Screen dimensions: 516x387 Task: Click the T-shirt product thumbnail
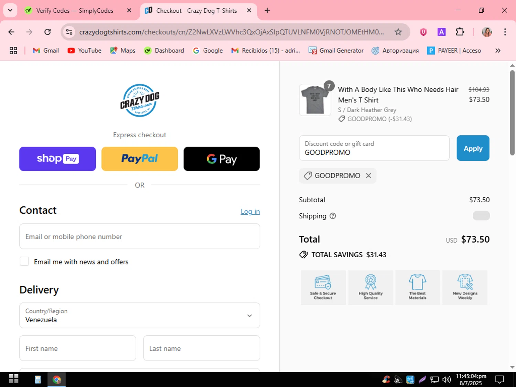point(315,100)
